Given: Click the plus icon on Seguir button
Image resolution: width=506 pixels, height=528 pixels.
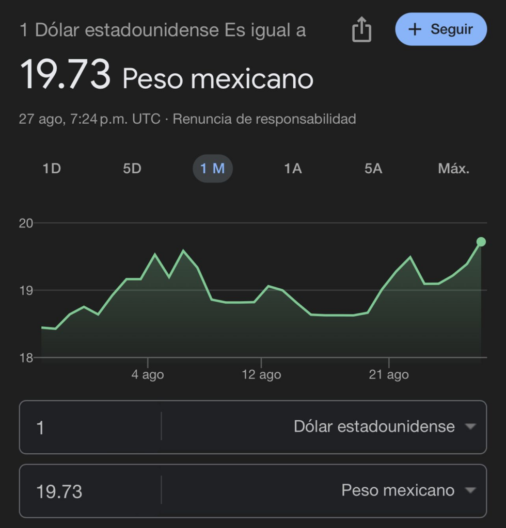Looking at the screenshot, I should pyautogui.click(x=415, y=29).
